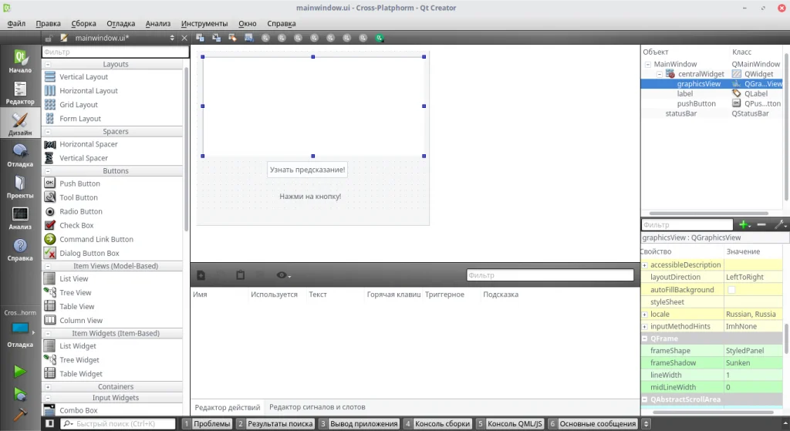Image resolution: width=790 pixels, height=431 pixels.
Task: Click the green Run button
Action: point(20,372)
